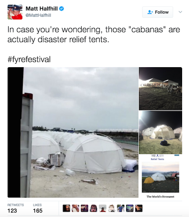This screenshot has height=217, width=189.
Task: Open the large daytime tents photo
Action: pos(73,132)
